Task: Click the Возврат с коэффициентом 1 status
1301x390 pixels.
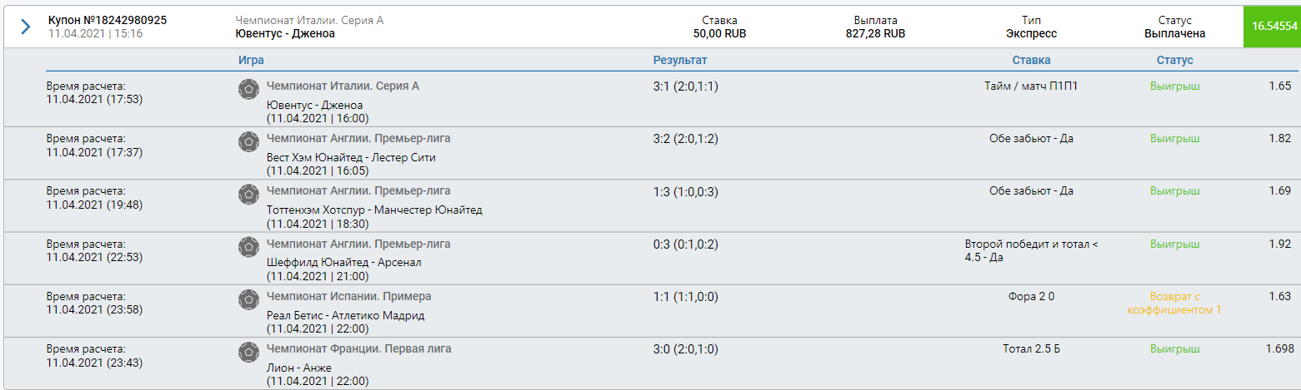Action: tap(1175, 303)
